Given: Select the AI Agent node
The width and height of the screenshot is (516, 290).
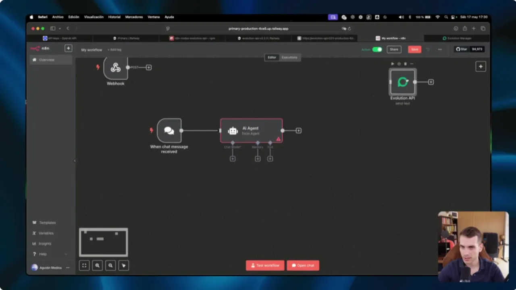Looking at the screenshot, I should tap(251, 130).
